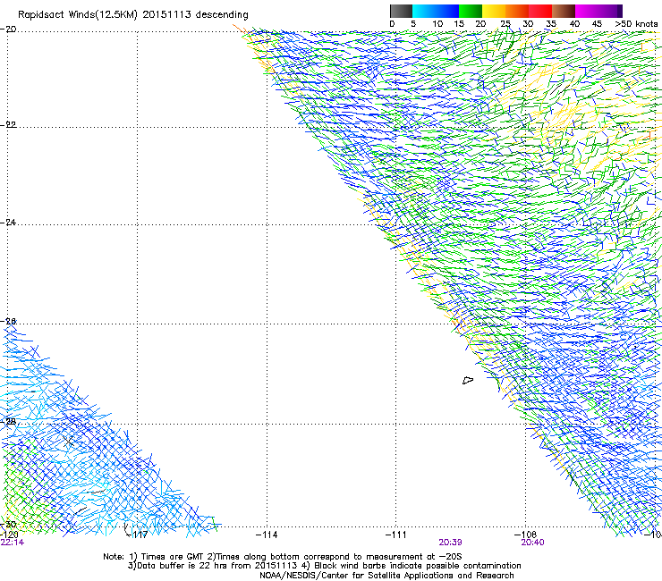The height and width of the screenshot is (581, 662).
Task: Click the '-120' longitude label
Action: point(9,535)
